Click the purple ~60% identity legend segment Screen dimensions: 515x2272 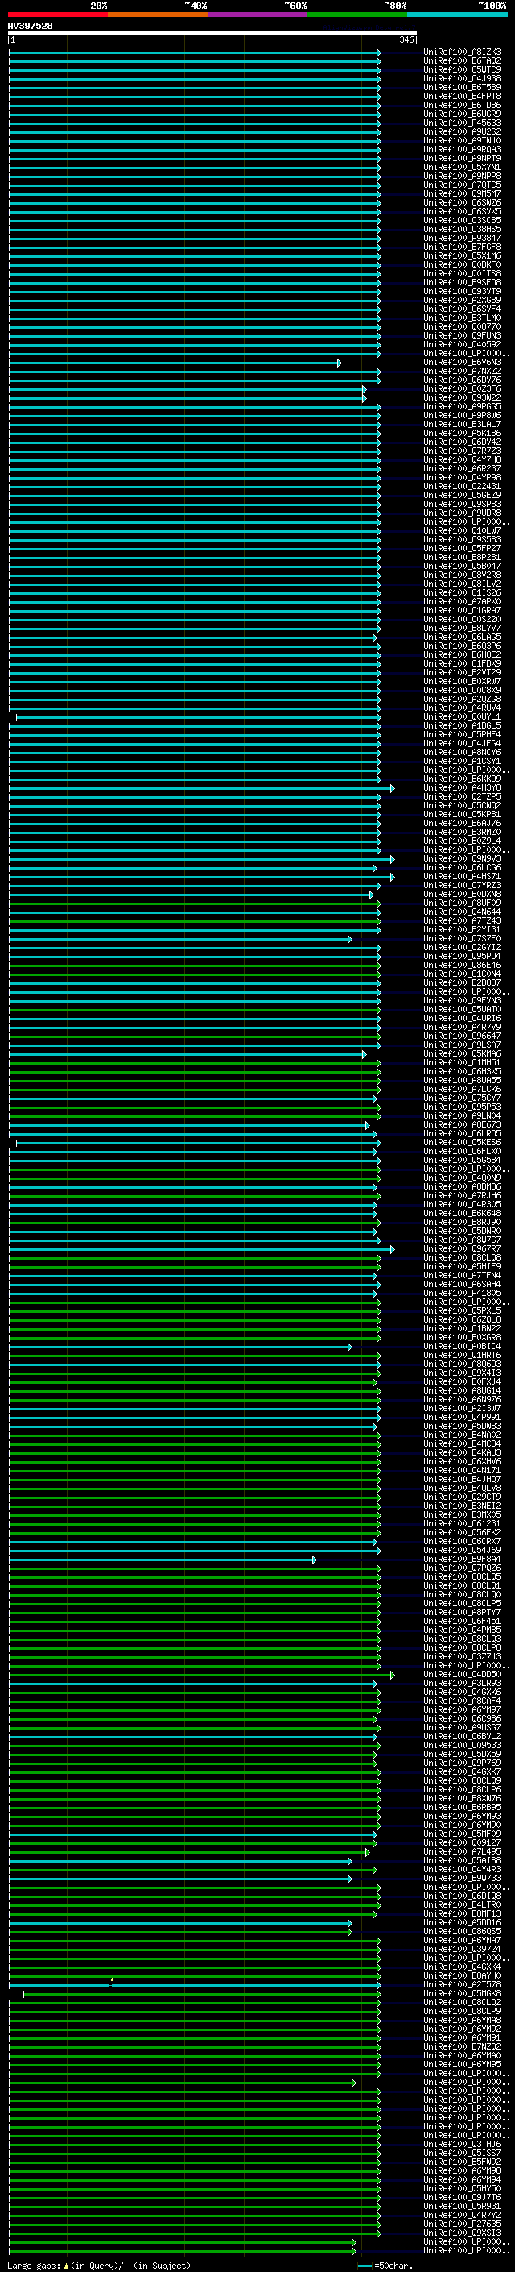tap(258, 15)
